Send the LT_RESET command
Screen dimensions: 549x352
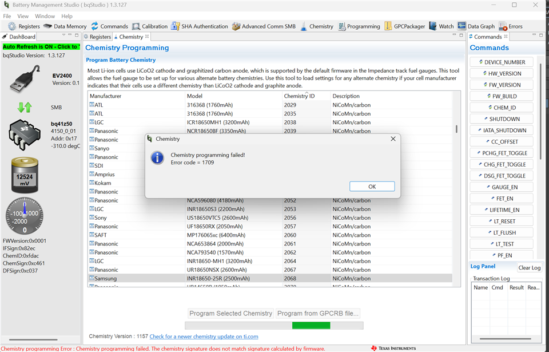[x=502, y=222]
